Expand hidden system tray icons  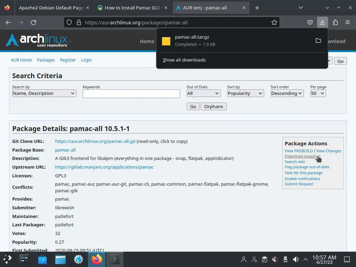pyautogui.click(x=306, y=259)
